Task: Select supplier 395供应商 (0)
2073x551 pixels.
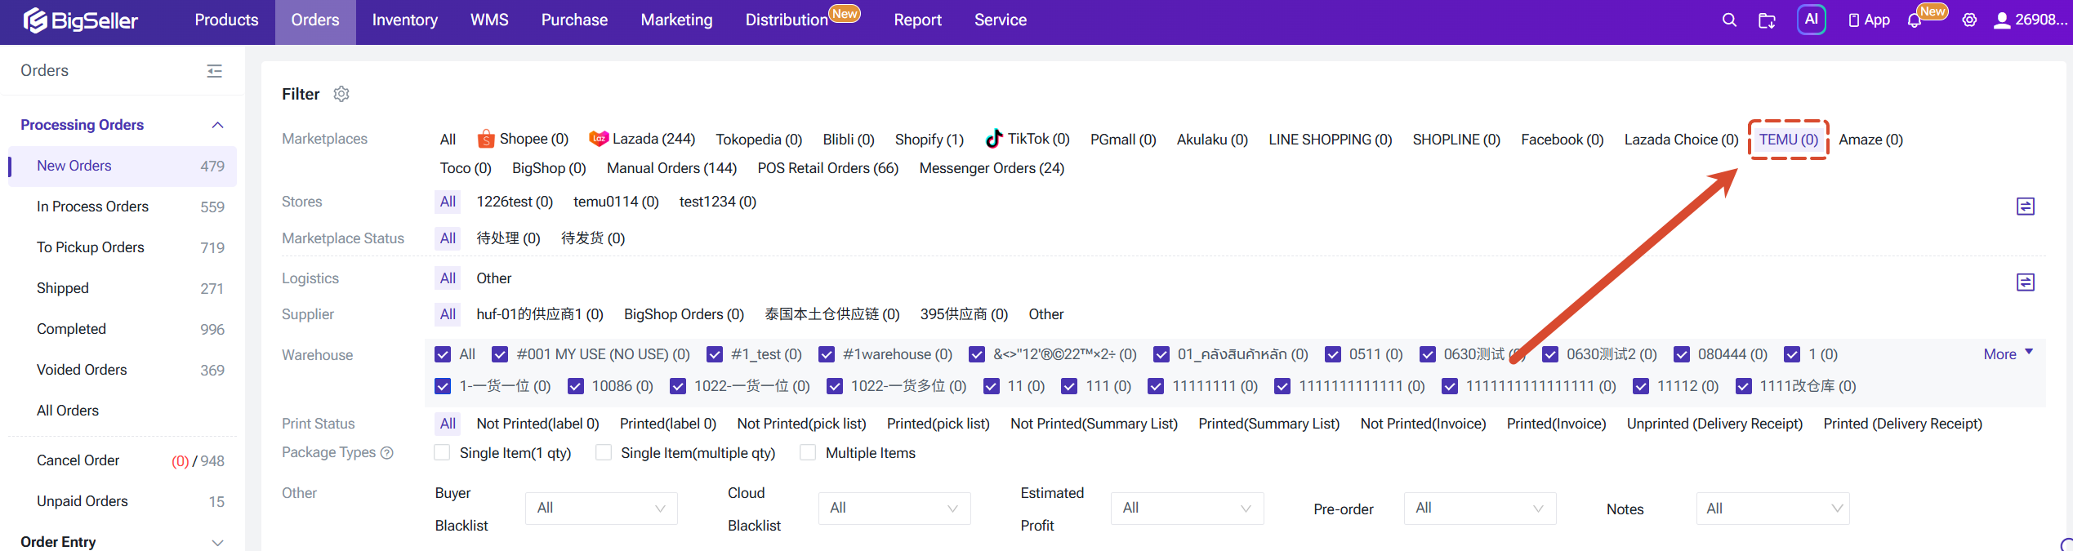Action: click(x=964, y=314)
